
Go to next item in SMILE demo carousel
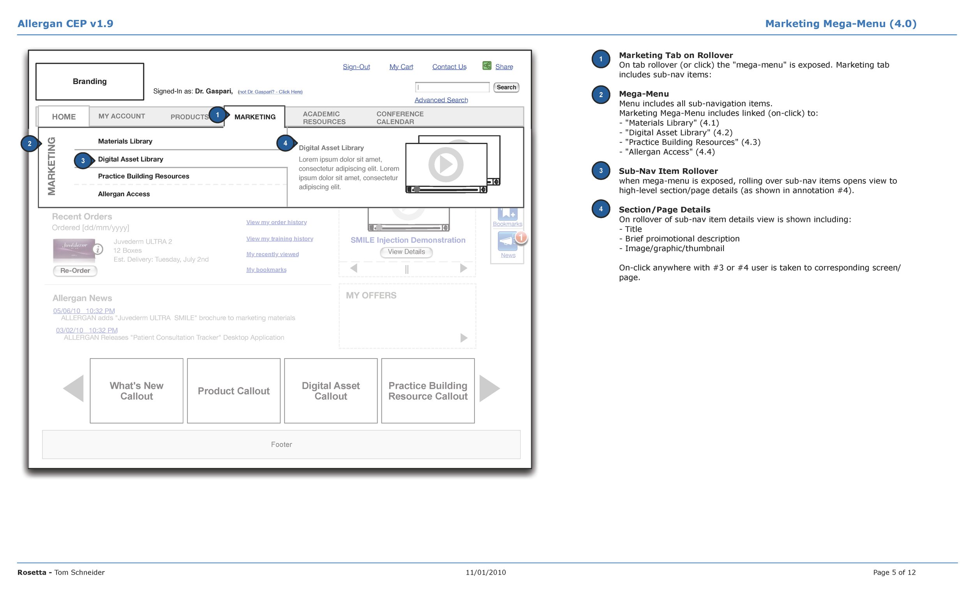click(x=464, y=268)
